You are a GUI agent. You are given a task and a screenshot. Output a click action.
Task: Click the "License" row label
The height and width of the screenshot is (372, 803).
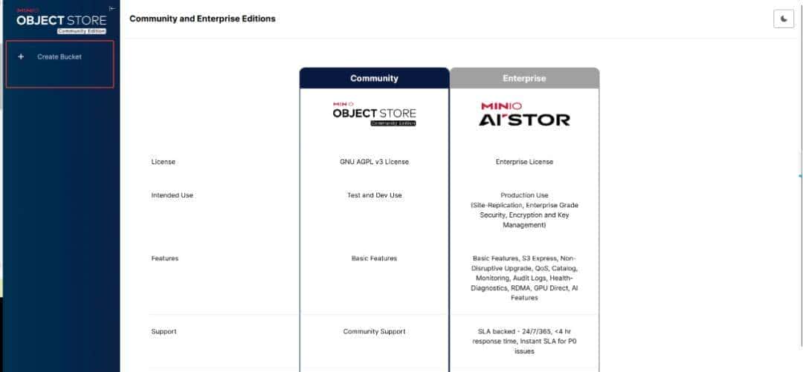point(164,162)
